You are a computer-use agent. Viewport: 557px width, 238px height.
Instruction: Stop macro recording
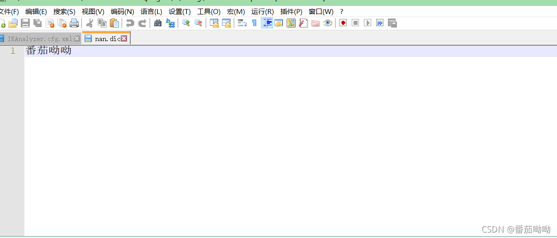(355, 23)
